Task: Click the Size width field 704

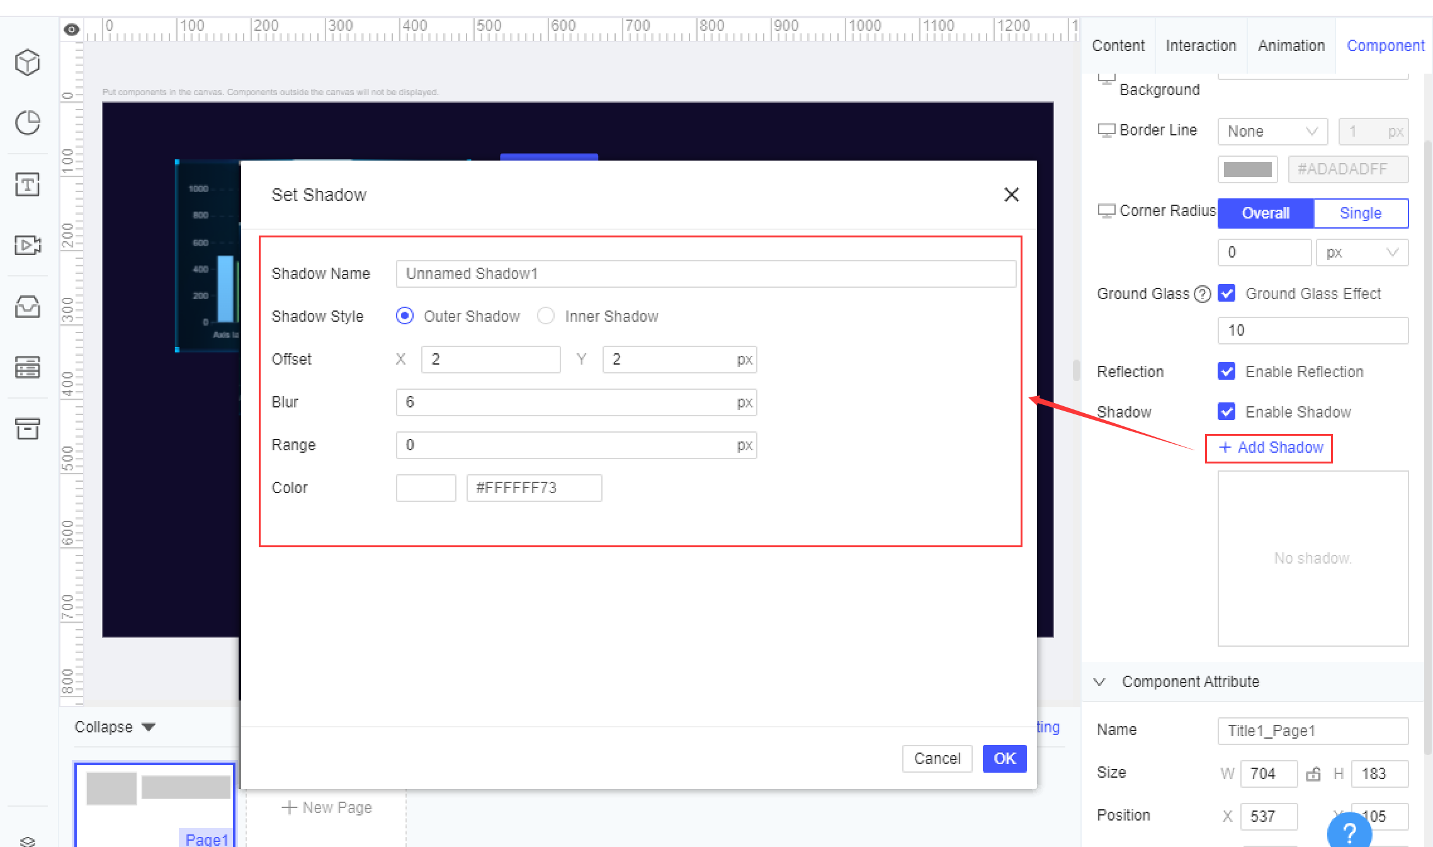Action: point(1269,774)
